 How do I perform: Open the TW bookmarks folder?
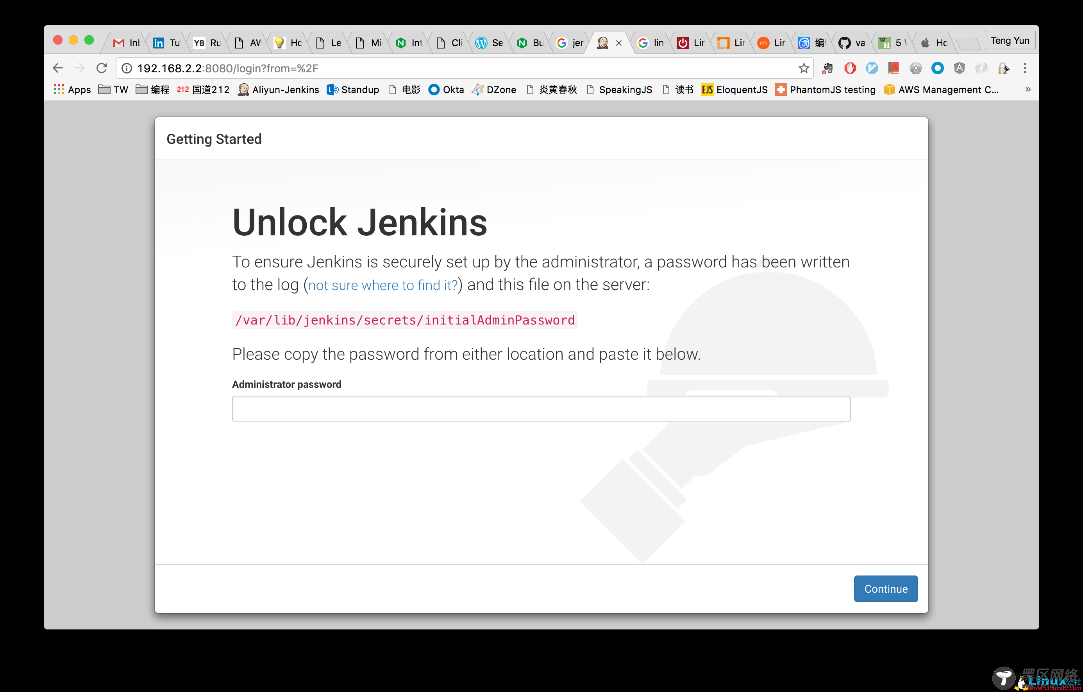point(113,90)
